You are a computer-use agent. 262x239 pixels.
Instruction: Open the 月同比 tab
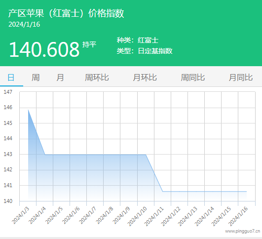coord(241,78)
